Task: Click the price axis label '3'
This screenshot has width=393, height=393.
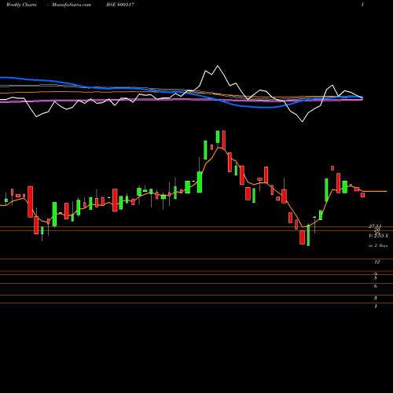Action: [x=376, y=298]
